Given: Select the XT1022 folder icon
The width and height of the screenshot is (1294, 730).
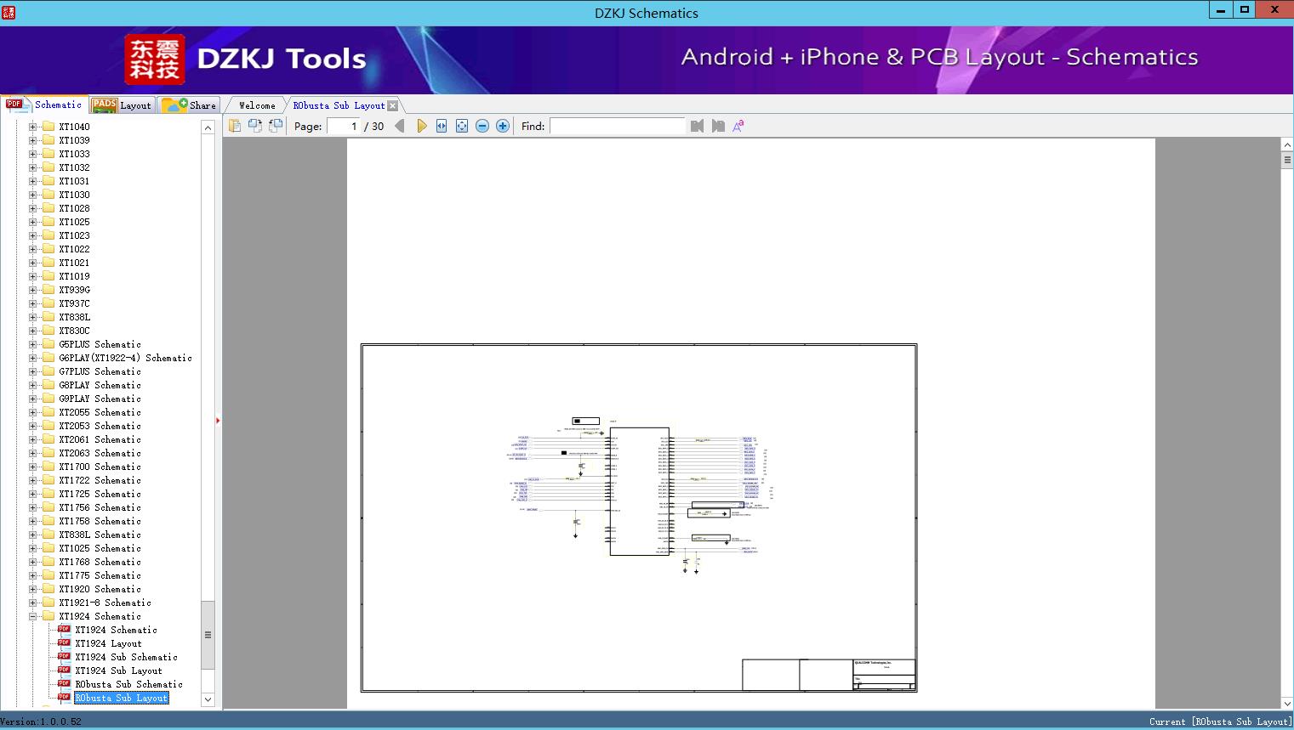Looking at the screenshot, I should pos(48,249).
